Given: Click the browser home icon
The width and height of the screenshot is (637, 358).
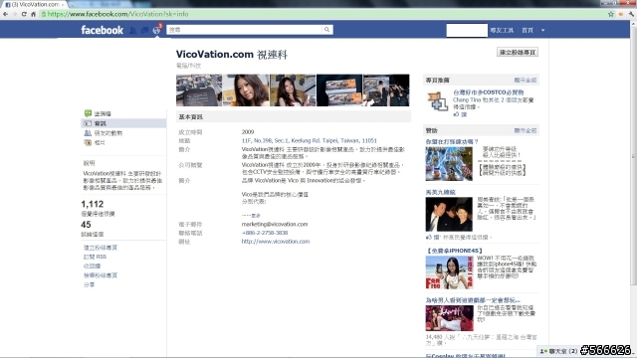Looking at the screenshot, I should [x=33, y=14].
